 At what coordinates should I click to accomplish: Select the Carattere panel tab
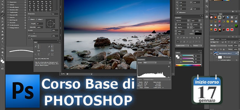178,18
